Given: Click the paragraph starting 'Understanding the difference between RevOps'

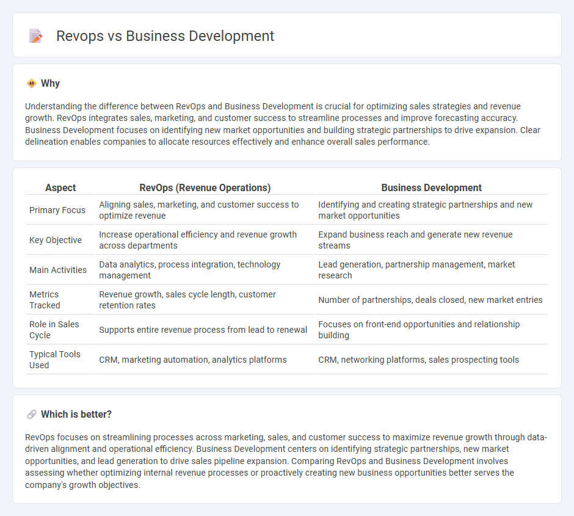Looking at the screenshot, I should click(x=283, y=124).
